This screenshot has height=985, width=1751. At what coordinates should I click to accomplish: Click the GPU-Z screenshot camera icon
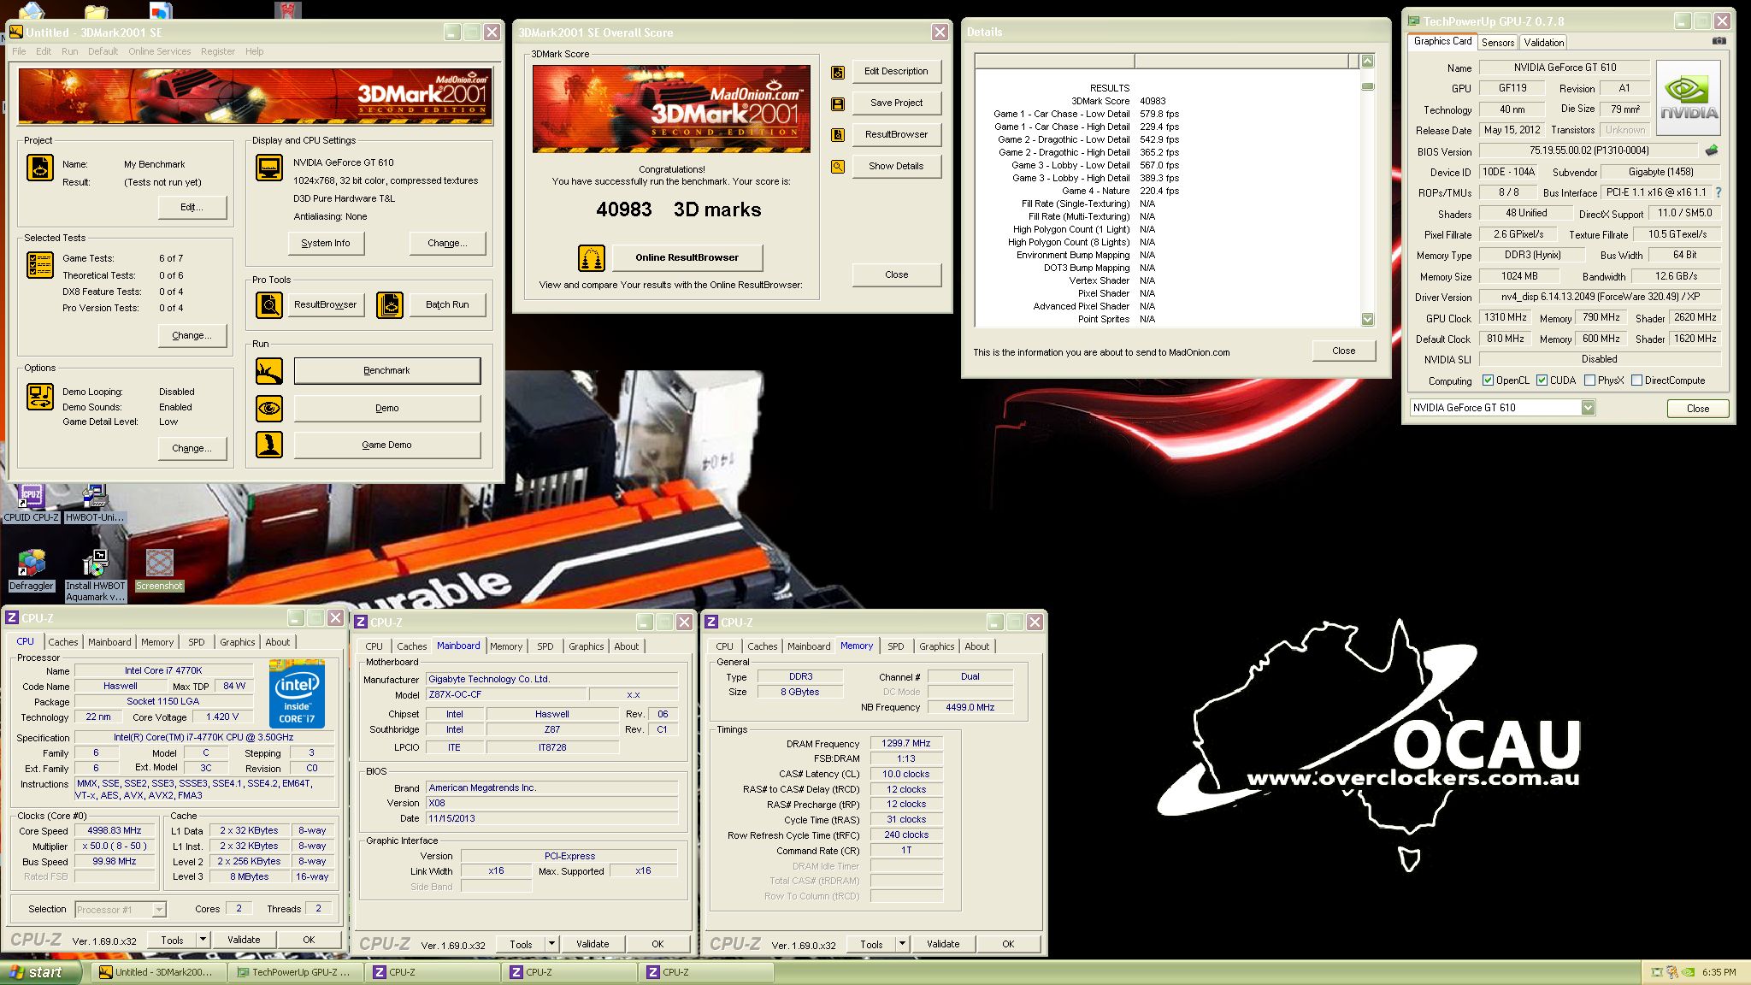[x=1719, y=41]
